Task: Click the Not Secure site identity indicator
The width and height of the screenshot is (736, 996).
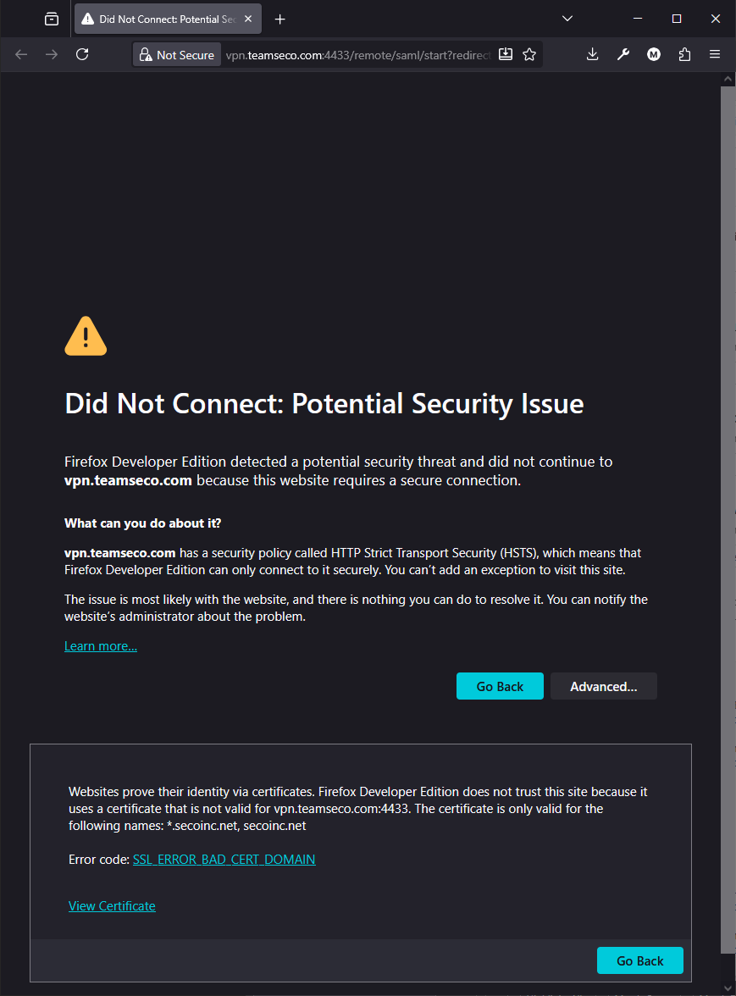Action: pyautogui.click(x=176, y=54)
